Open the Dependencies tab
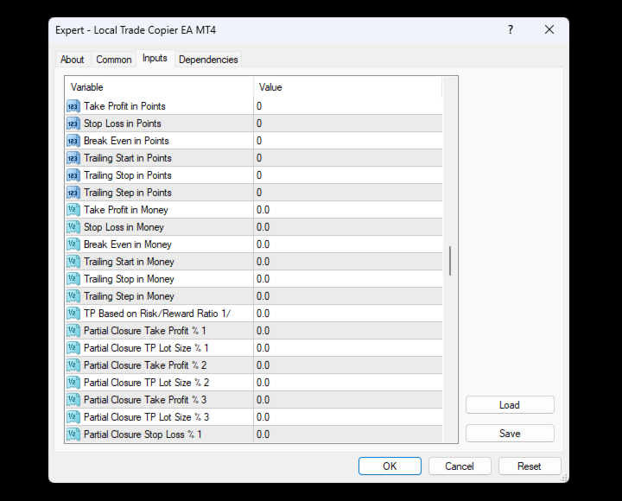The width and height of the screenshot is (622, 501). pos(208,60)
